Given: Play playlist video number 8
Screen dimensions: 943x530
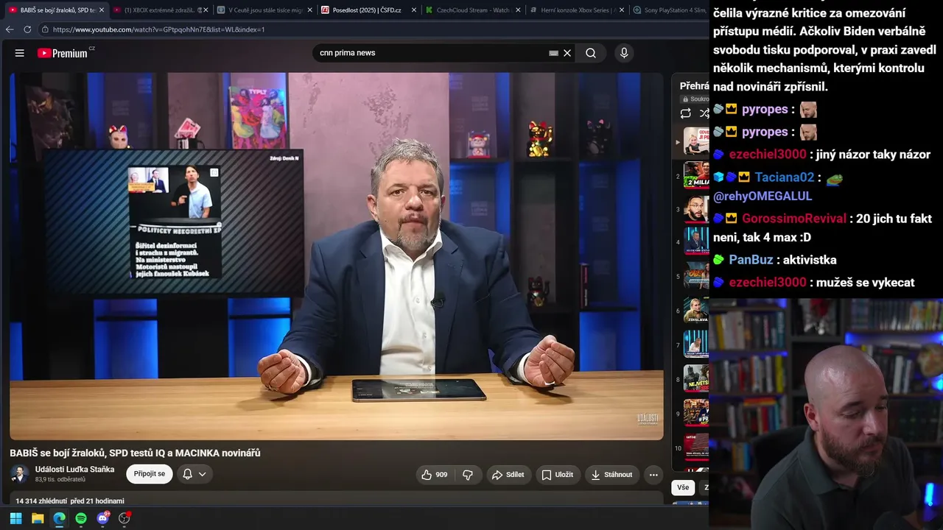Looking at the screenshot, I should (x=696, y=379).
